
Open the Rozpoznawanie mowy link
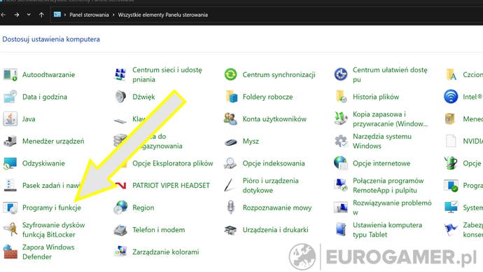[x=277, y=208]
